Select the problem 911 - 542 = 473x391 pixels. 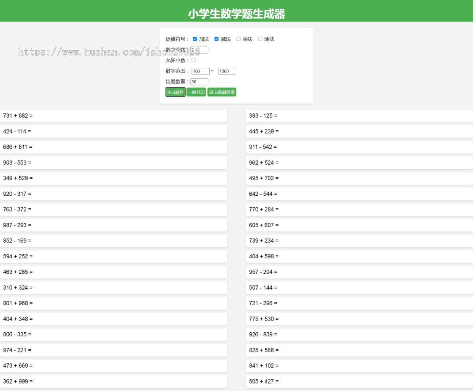[359, 147]
